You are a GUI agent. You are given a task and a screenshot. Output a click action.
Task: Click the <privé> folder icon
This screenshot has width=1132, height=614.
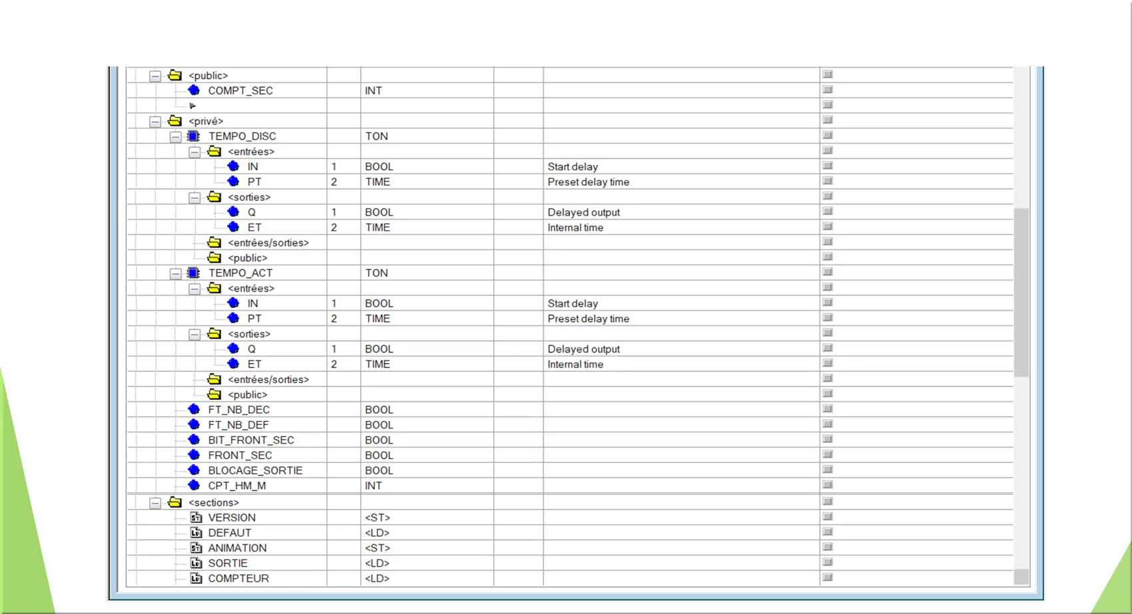point(174,120)
